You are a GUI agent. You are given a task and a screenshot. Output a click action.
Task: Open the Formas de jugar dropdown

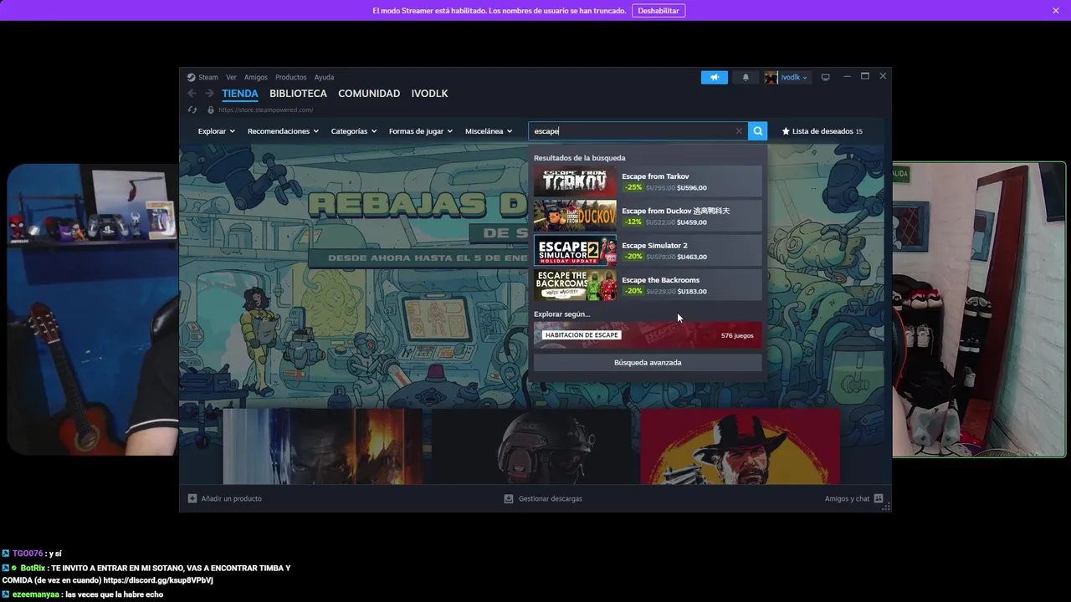coord(420,131)
